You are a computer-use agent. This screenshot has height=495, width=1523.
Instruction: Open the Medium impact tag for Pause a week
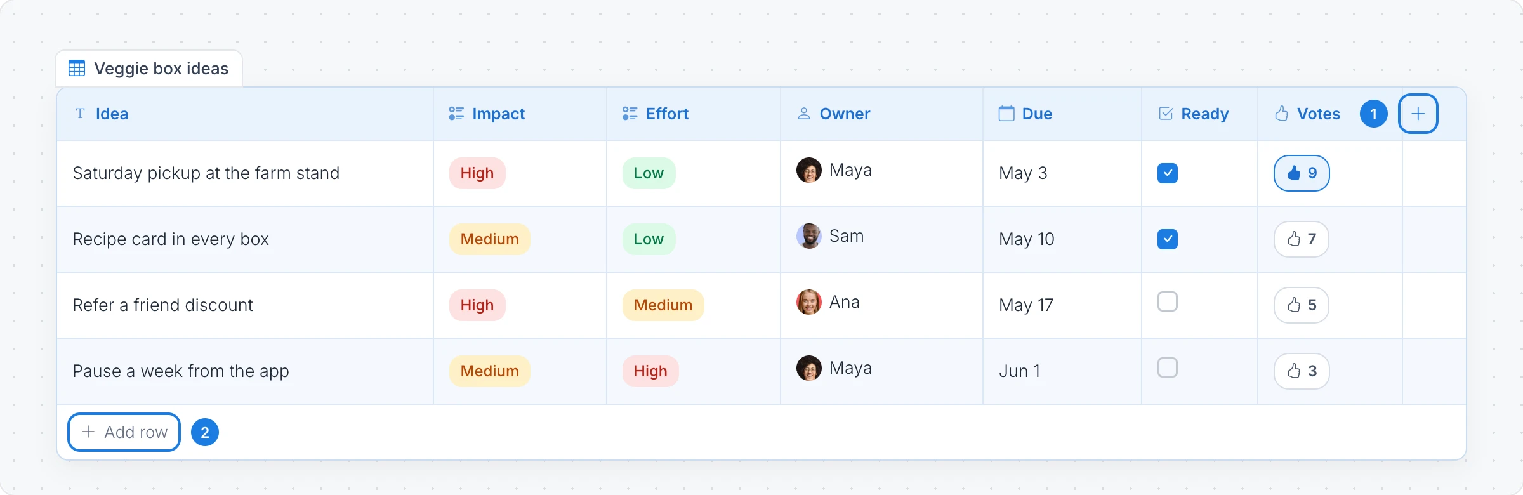[x=490, y=371]
